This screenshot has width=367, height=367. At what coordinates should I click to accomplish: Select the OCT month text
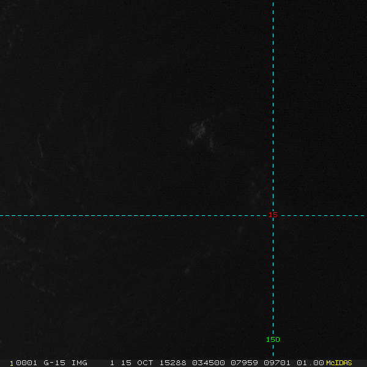(x=145, y=363)
